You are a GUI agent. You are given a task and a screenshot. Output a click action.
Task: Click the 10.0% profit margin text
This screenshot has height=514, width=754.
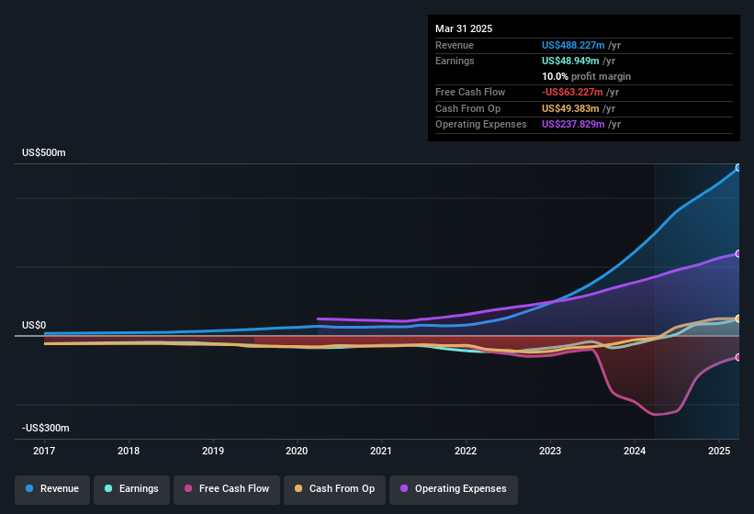(x=586, y=76)
